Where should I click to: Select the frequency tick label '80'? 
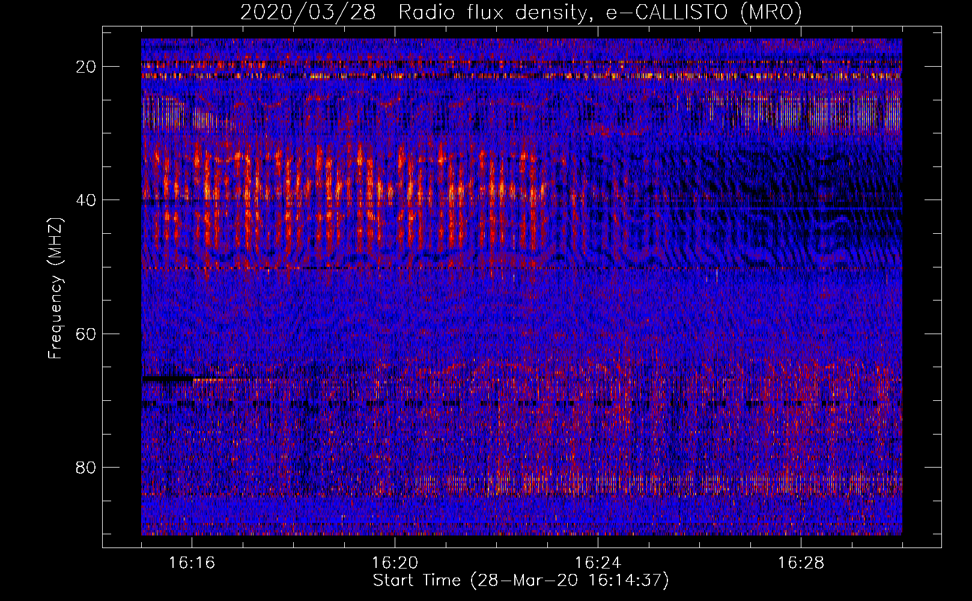[x=86, y=467]
